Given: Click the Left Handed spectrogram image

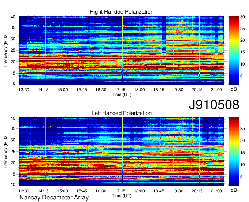Looking at the screenshot, I should [122, 151].
